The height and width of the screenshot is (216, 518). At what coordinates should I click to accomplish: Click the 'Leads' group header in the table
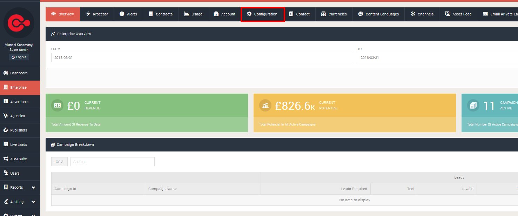459,178
